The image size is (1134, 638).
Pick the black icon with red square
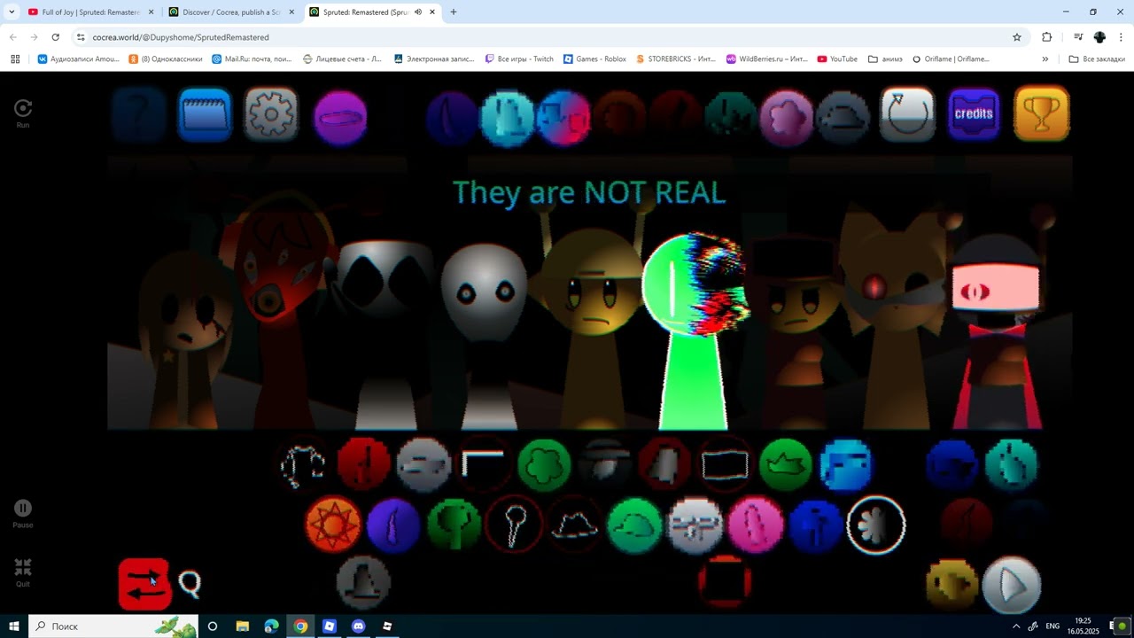pyautogui.click(x=725, y=582)
